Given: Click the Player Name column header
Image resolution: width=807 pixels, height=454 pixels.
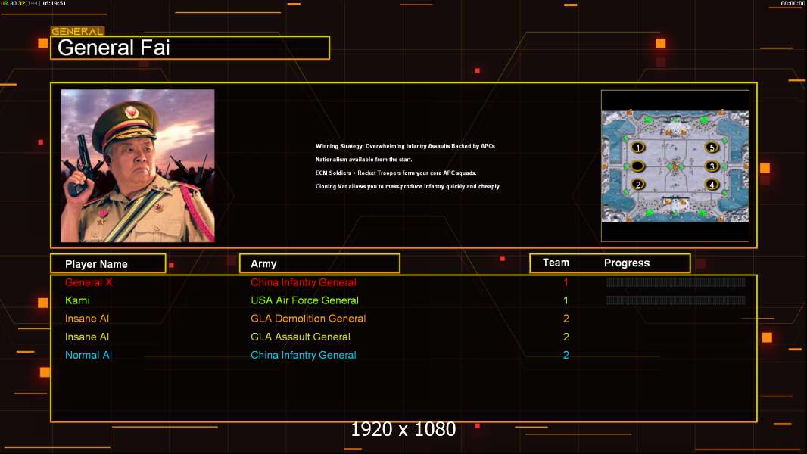Looking at the screenshot, I should pos(108,264).
